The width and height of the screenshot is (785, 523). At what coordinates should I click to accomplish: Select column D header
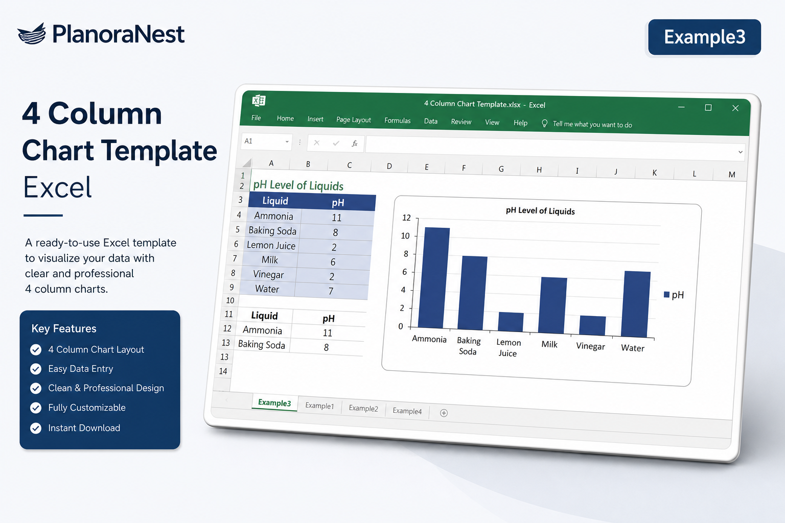389,166
